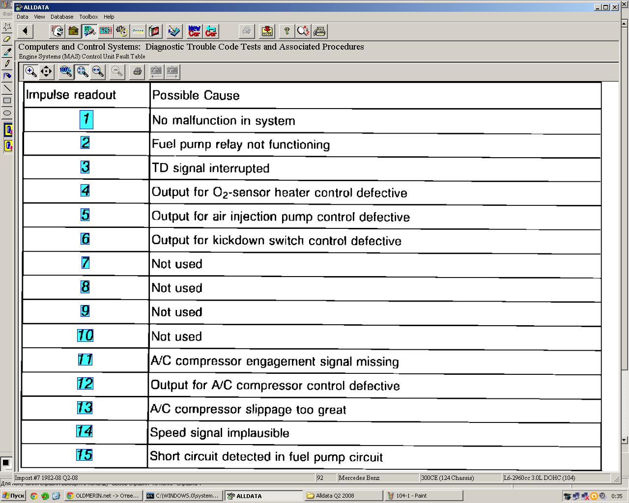Open help with the question mark icon
The height and width of the screenshot is (503, 629).
pos(287,31)
